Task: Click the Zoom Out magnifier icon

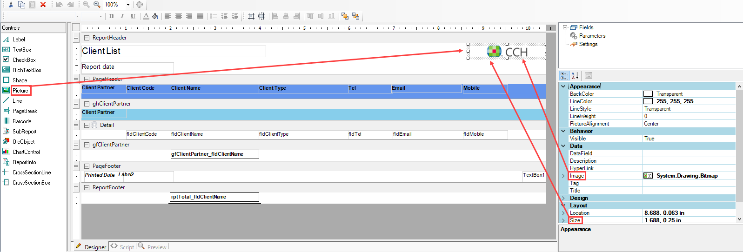Action: (86, 4)
